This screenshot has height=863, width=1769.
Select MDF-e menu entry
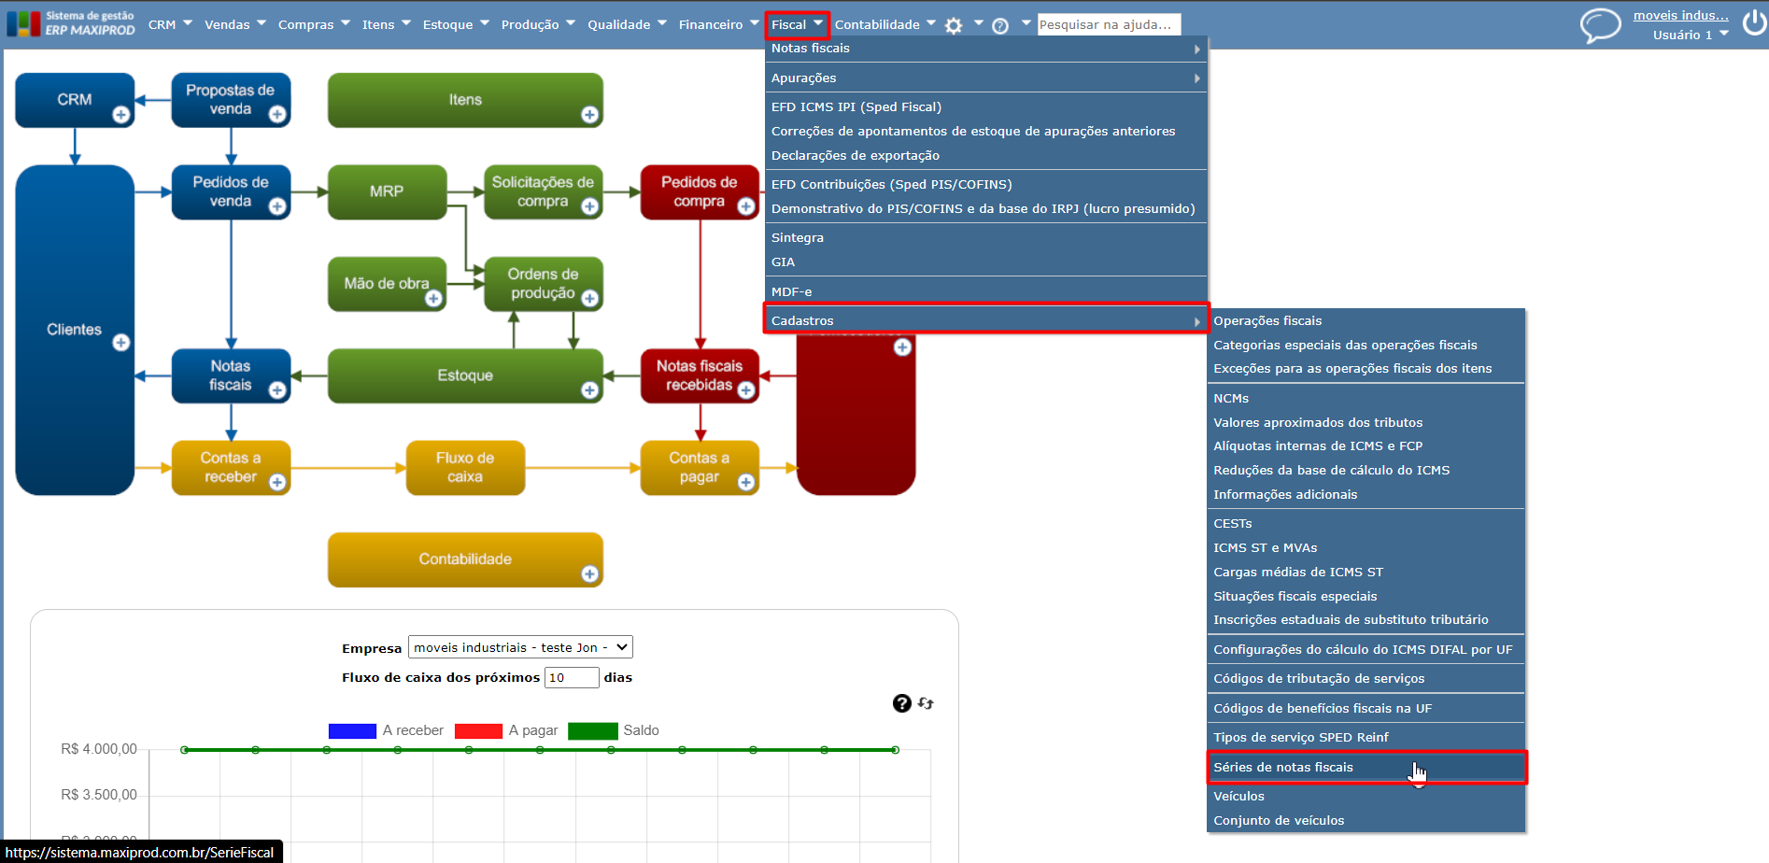986,291
